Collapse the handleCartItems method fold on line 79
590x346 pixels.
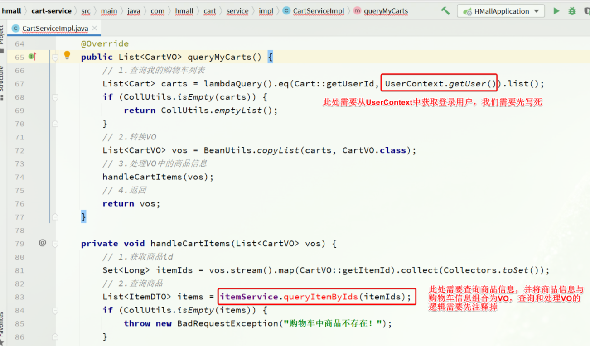tap(55, 244)
